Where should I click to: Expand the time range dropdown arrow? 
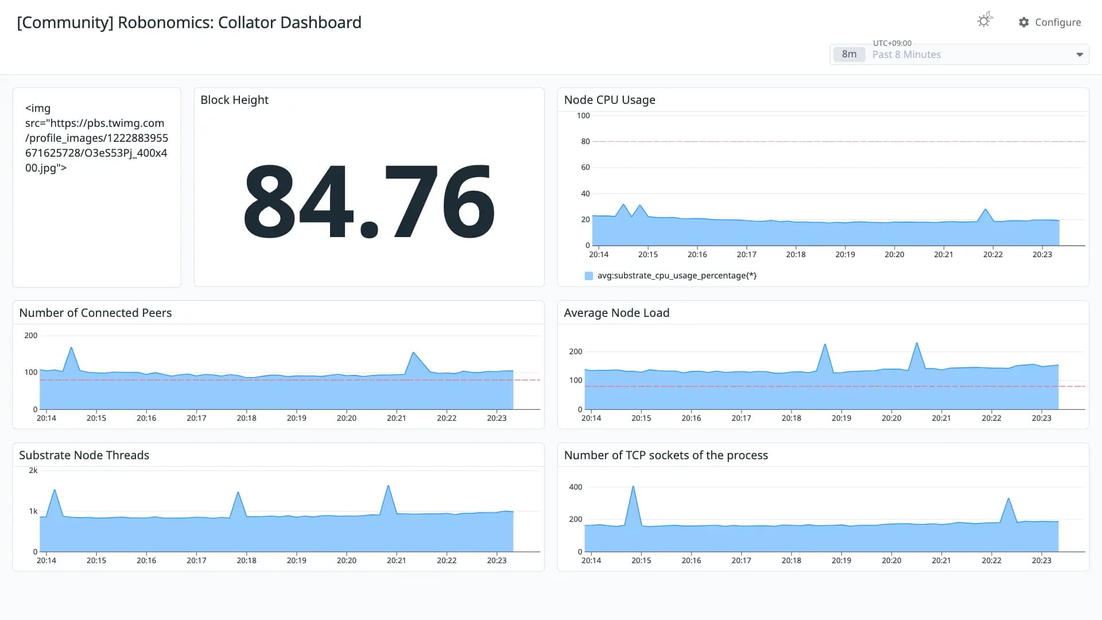(x=1080, y=55)
